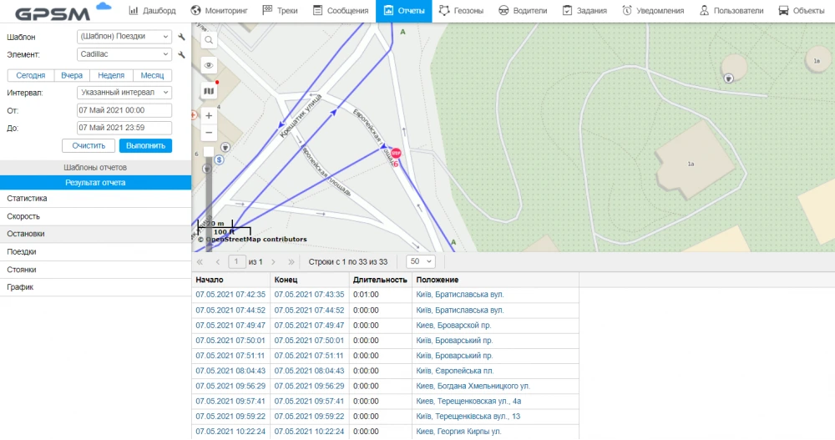Toggle map visibility eye icon
The image size is (835, 440).
(x=209, y=65)
